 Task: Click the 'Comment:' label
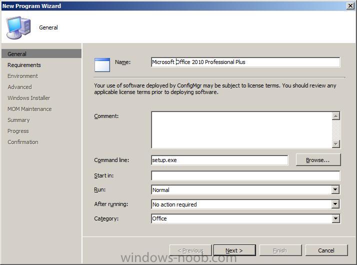coord(106,116)
